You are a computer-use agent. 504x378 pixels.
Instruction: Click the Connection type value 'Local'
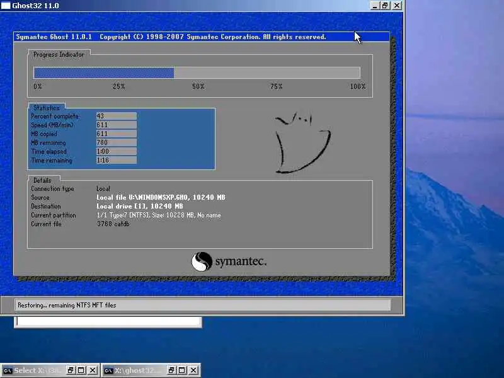point(103,188)
